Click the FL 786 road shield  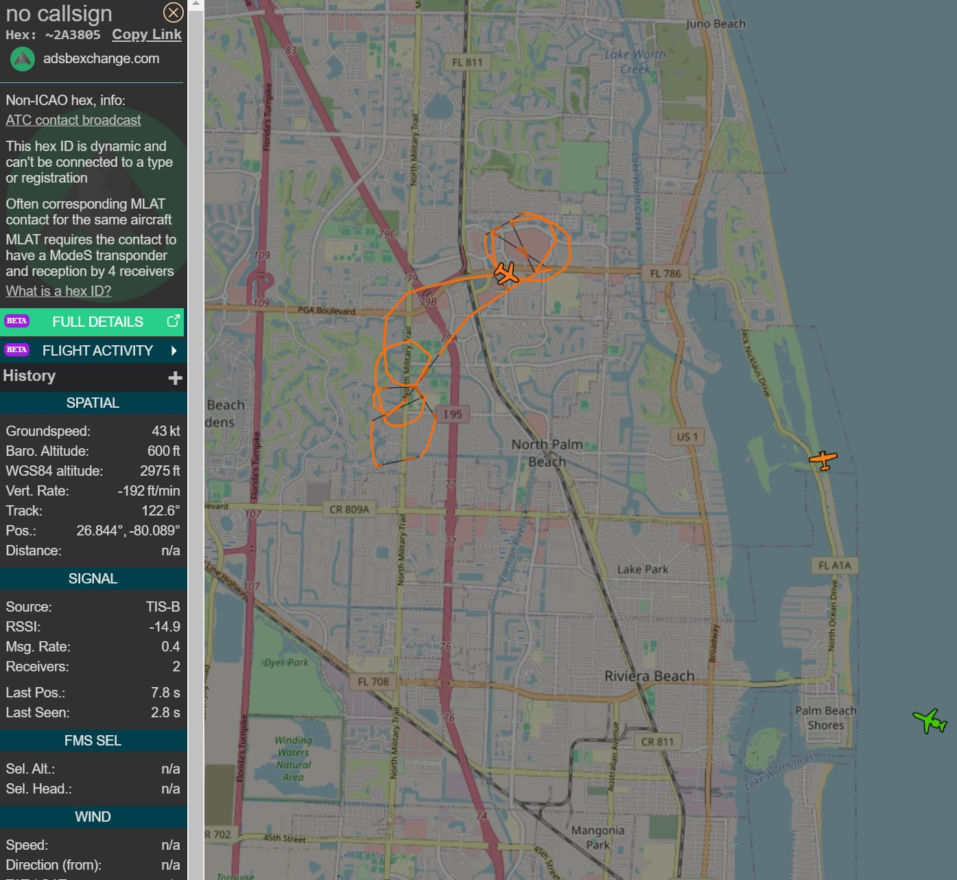tap(666, 274)
